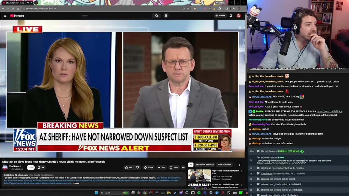Click 'Ho_ody' username in event list
The width and height of the screenshot is (349, 196).
[x=264, y=151]
